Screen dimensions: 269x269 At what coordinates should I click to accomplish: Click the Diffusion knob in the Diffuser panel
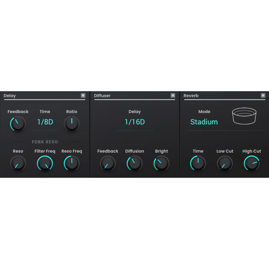click(134, 163)
